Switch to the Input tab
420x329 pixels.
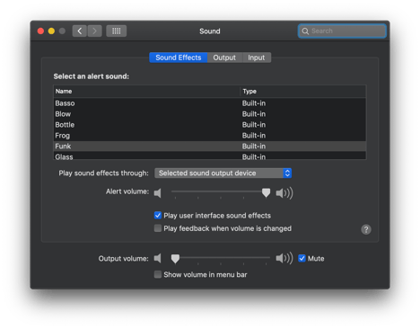[257, 58]
